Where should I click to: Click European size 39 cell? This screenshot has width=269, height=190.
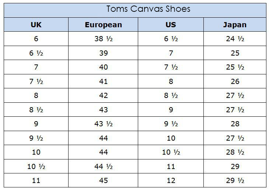point(103,53)
